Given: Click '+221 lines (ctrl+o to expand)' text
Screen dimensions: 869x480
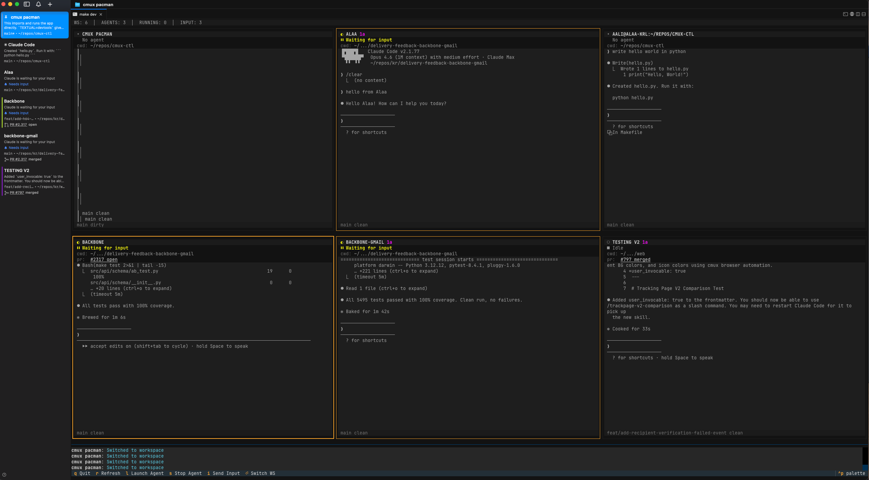Looking at the screenshot, I should (399, 271).
